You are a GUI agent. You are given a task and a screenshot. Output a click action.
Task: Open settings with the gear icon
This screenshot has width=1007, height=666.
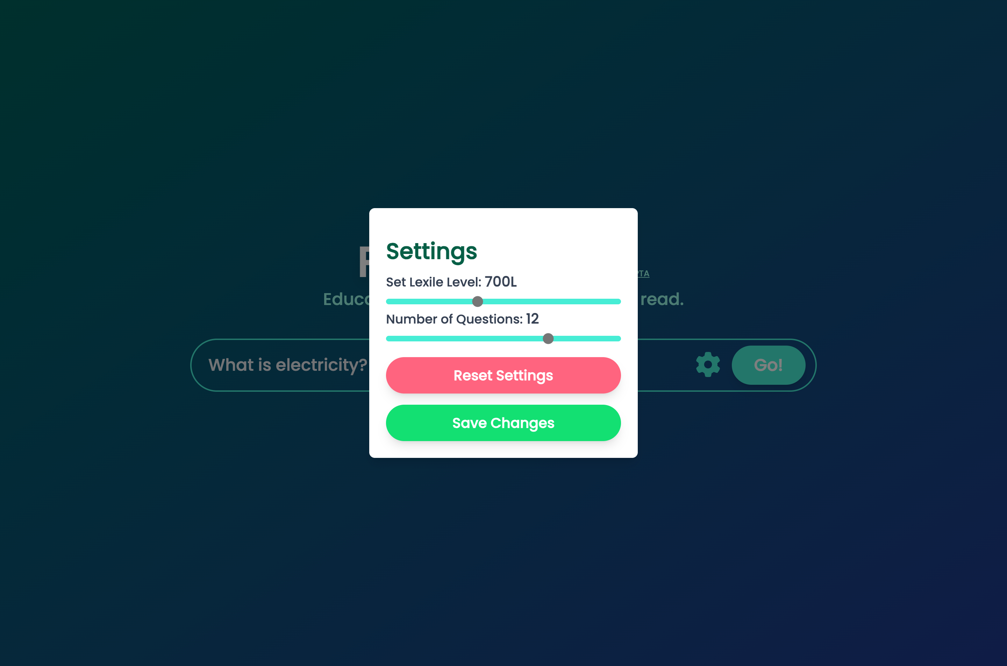[708, 364]
